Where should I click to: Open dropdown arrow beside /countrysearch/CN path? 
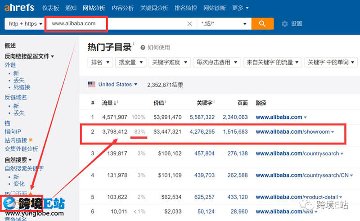coord(351,176)
